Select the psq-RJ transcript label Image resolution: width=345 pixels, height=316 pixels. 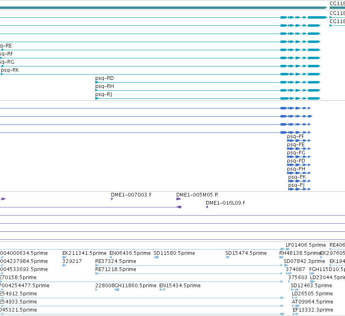pyautogui.click(x=104, y=94)
